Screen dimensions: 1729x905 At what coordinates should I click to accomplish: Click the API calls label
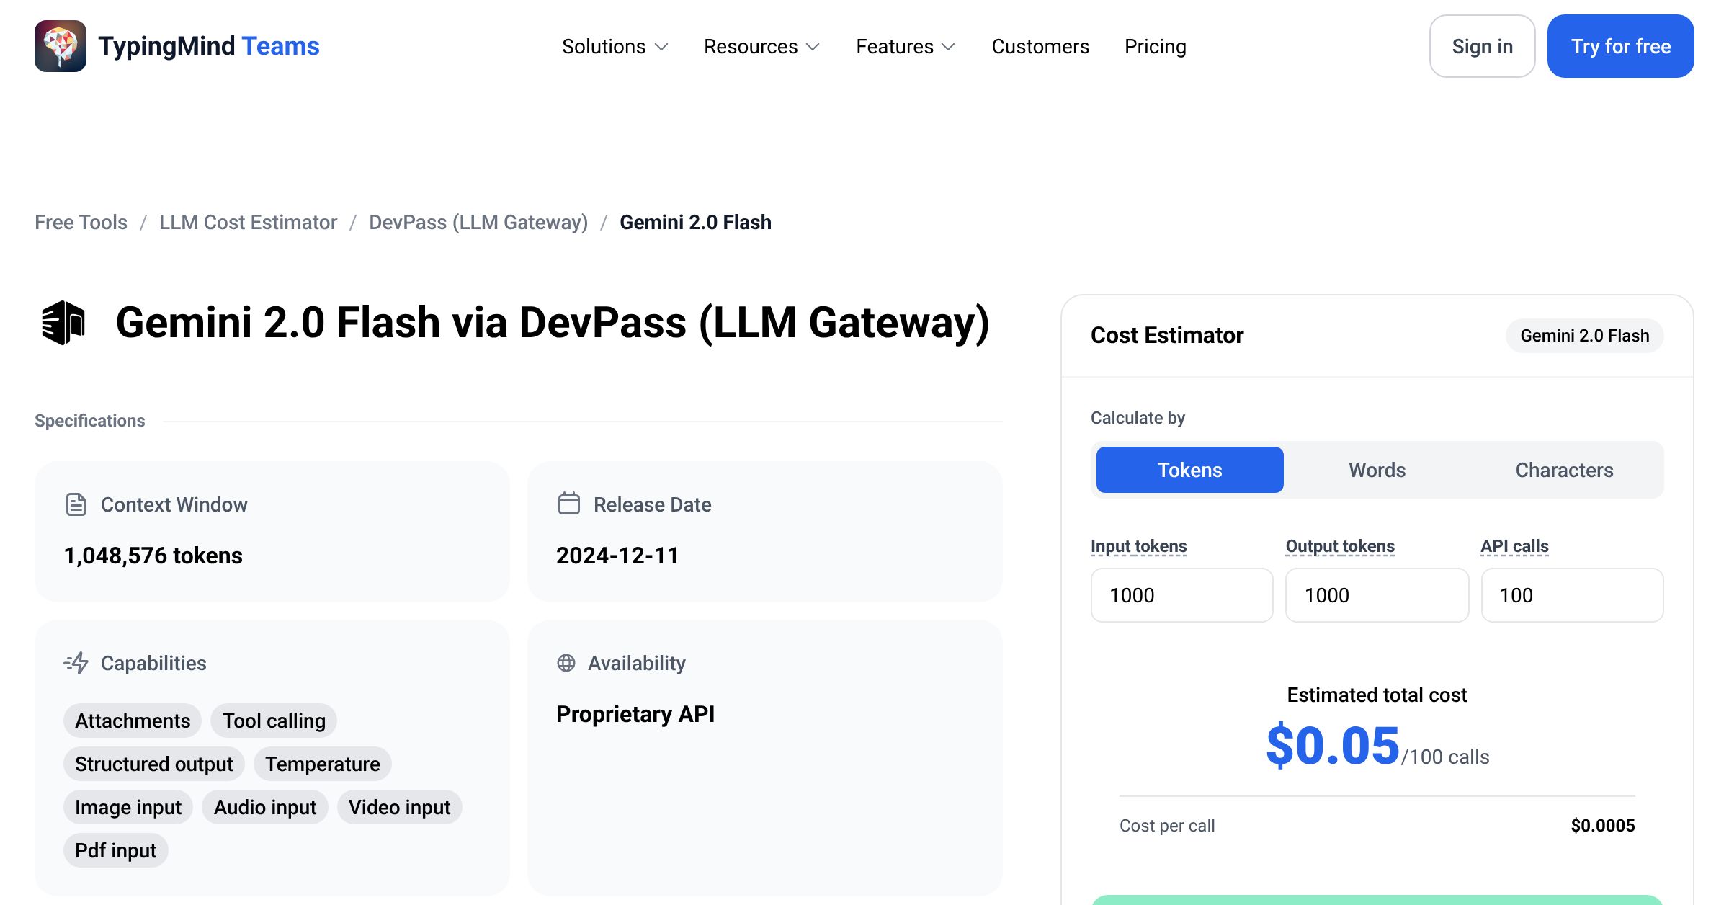point(1515,546)
